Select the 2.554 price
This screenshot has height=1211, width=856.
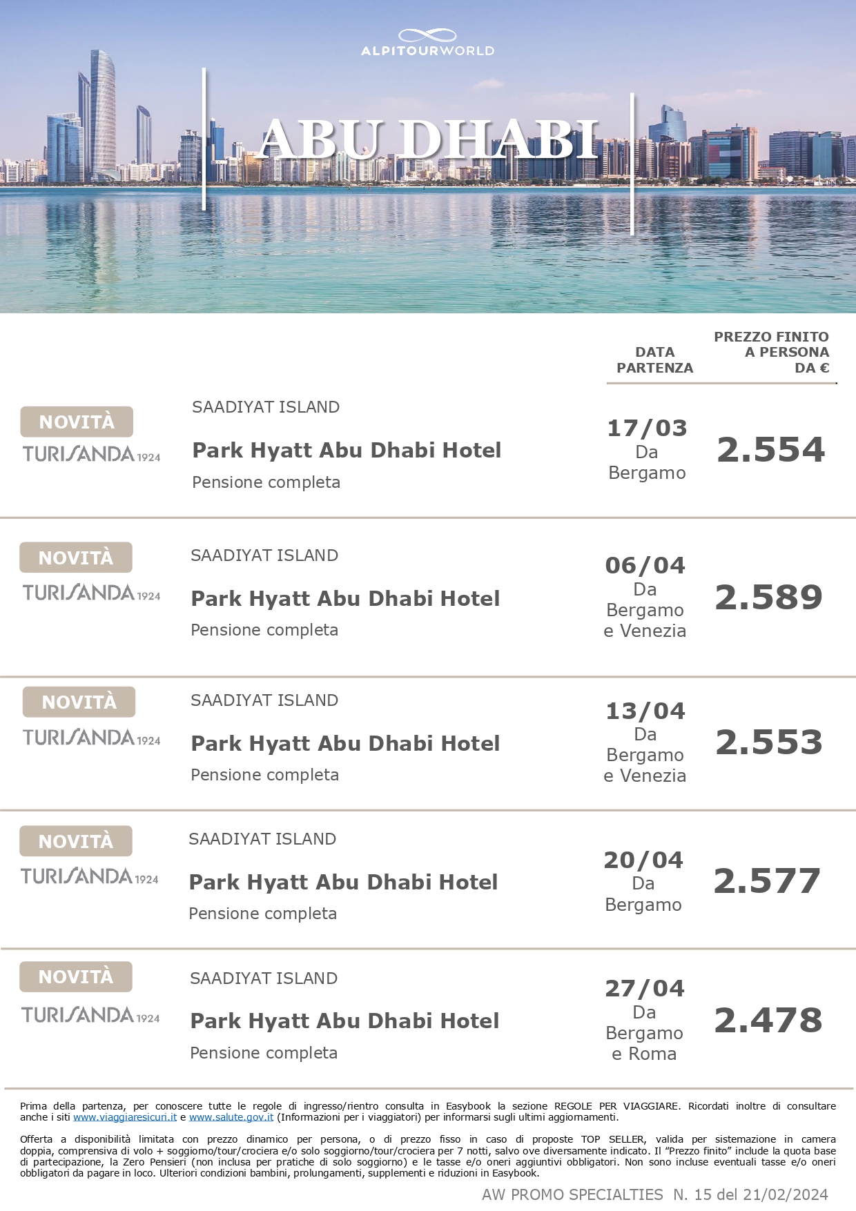[x=770, y=450]
